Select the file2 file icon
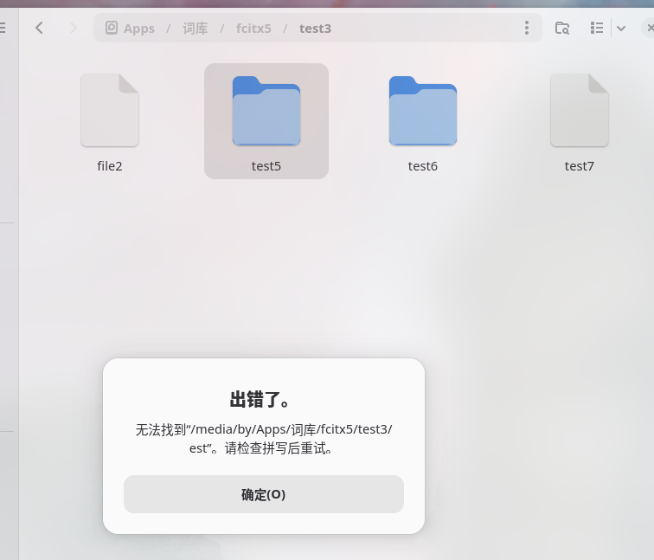Viewport: 654px width, 560px height. (x=110, y=110)
